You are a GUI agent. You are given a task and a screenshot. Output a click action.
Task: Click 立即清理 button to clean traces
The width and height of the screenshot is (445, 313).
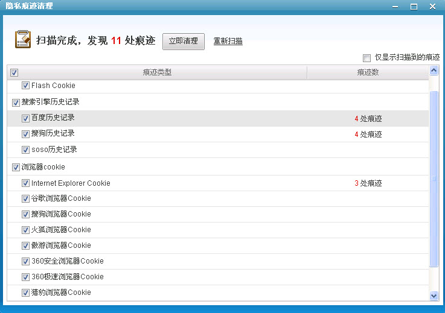click(184, 41)
